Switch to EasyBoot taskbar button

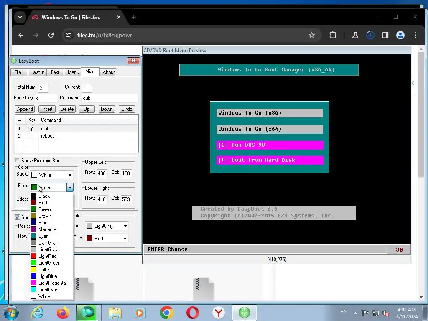pos(244,313)
